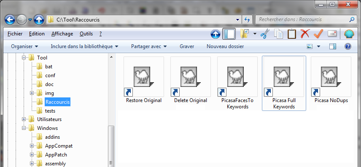
Task: Click the Paste clipboard icon
Action: pos(292,34)
